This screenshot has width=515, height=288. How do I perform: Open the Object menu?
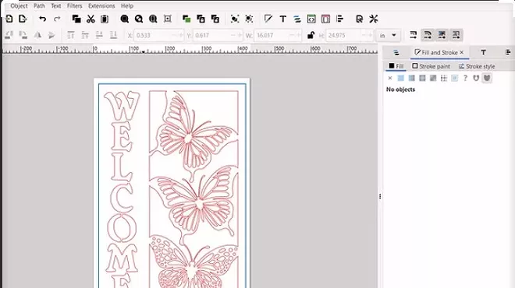(19, 6)
